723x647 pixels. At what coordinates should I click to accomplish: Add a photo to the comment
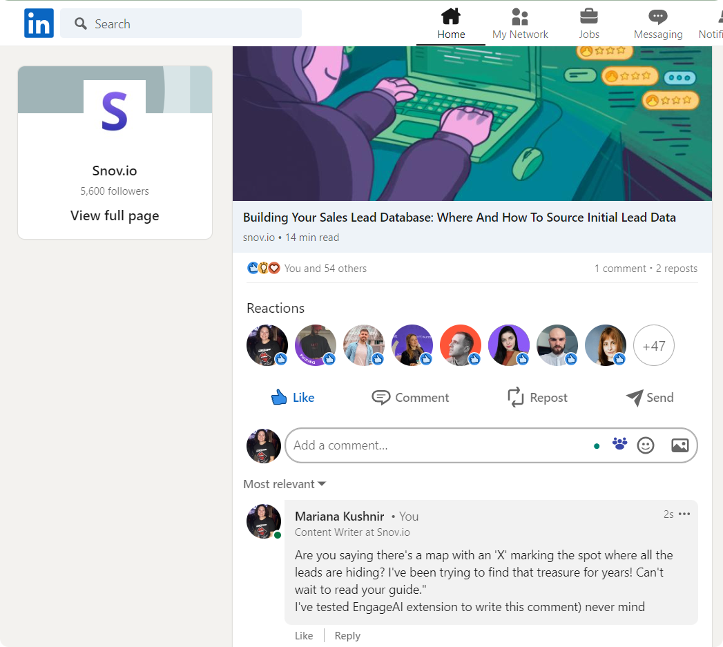tap(680, 445)
